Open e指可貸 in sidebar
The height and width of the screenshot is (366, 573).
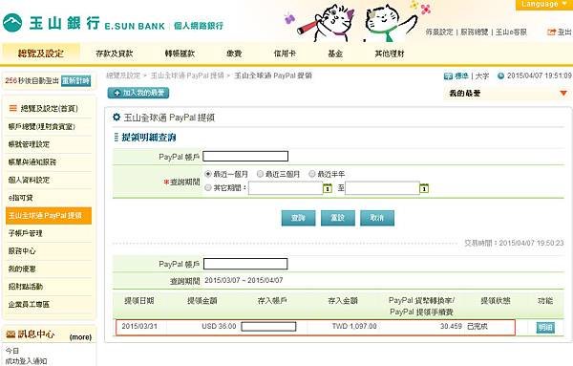pyautogui.click(x=20, y=198)
